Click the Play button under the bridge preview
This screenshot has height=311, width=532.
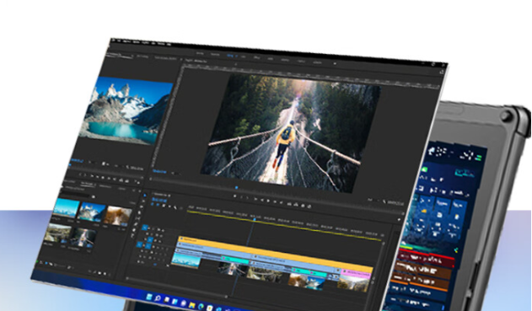tap(267, 201)
